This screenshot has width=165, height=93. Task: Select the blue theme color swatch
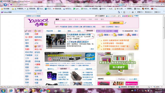[123, 16]
